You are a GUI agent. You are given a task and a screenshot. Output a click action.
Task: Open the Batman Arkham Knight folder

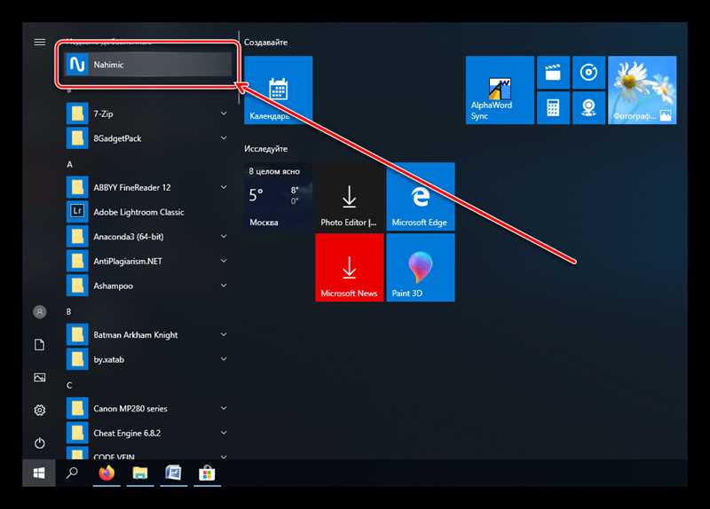[148, 335]
